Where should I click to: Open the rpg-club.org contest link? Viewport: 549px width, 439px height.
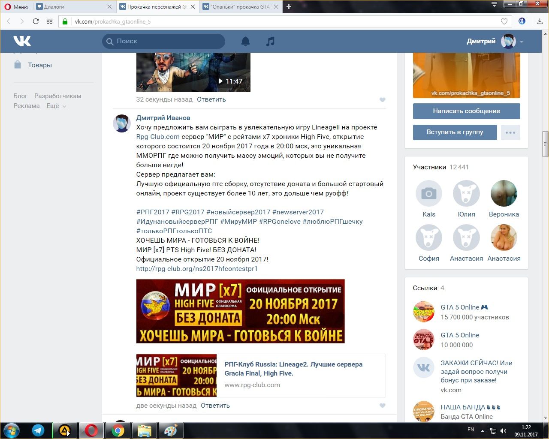click(x=196, y=269)
